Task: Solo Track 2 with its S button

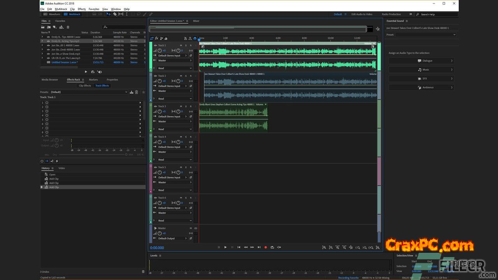Action: pos(186,76)
